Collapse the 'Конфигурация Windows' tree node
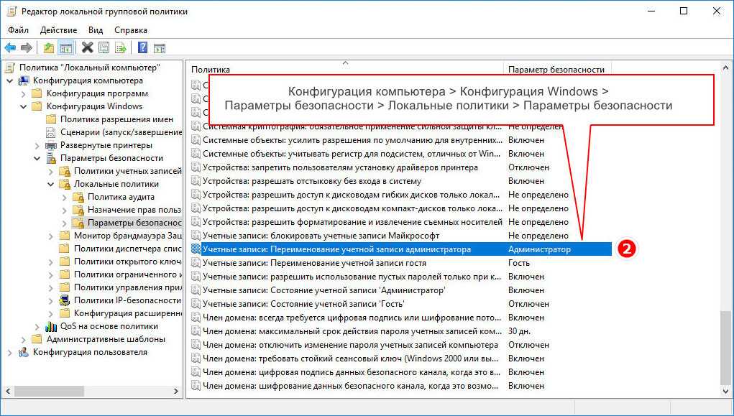The image size is (734, 416). click(x=24, y=106)
